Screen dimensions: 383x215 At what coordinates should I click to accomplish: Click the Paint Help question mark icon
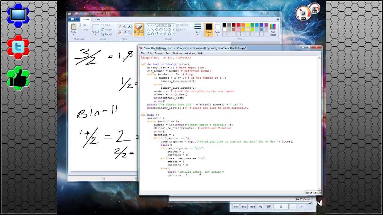[278, 19]
